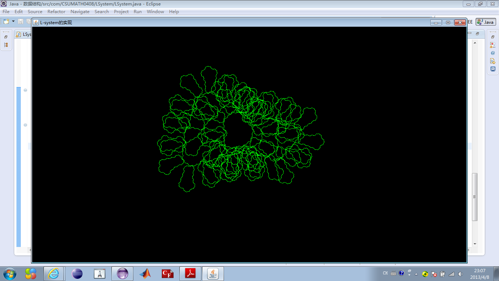Open the Console view icon
This screenshot has width=499, height=281.
pyautogui.click(x=493, y=69)
